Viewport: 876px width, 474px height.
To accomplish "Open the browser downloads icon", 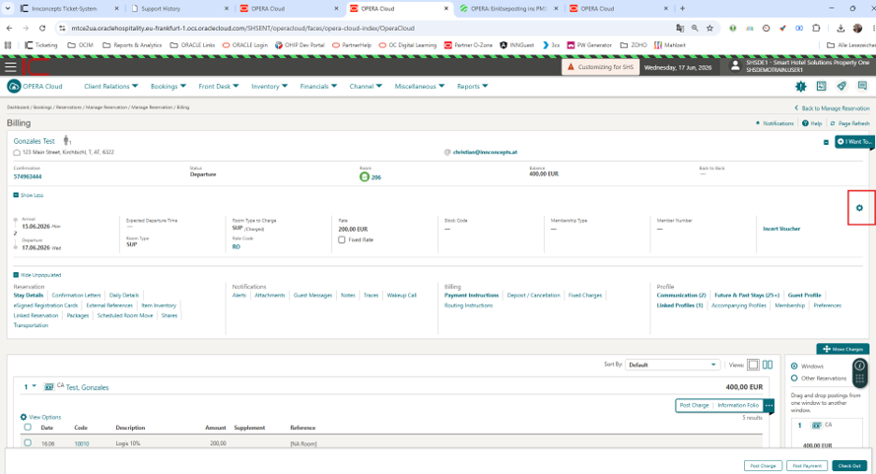I will [841, 28].
